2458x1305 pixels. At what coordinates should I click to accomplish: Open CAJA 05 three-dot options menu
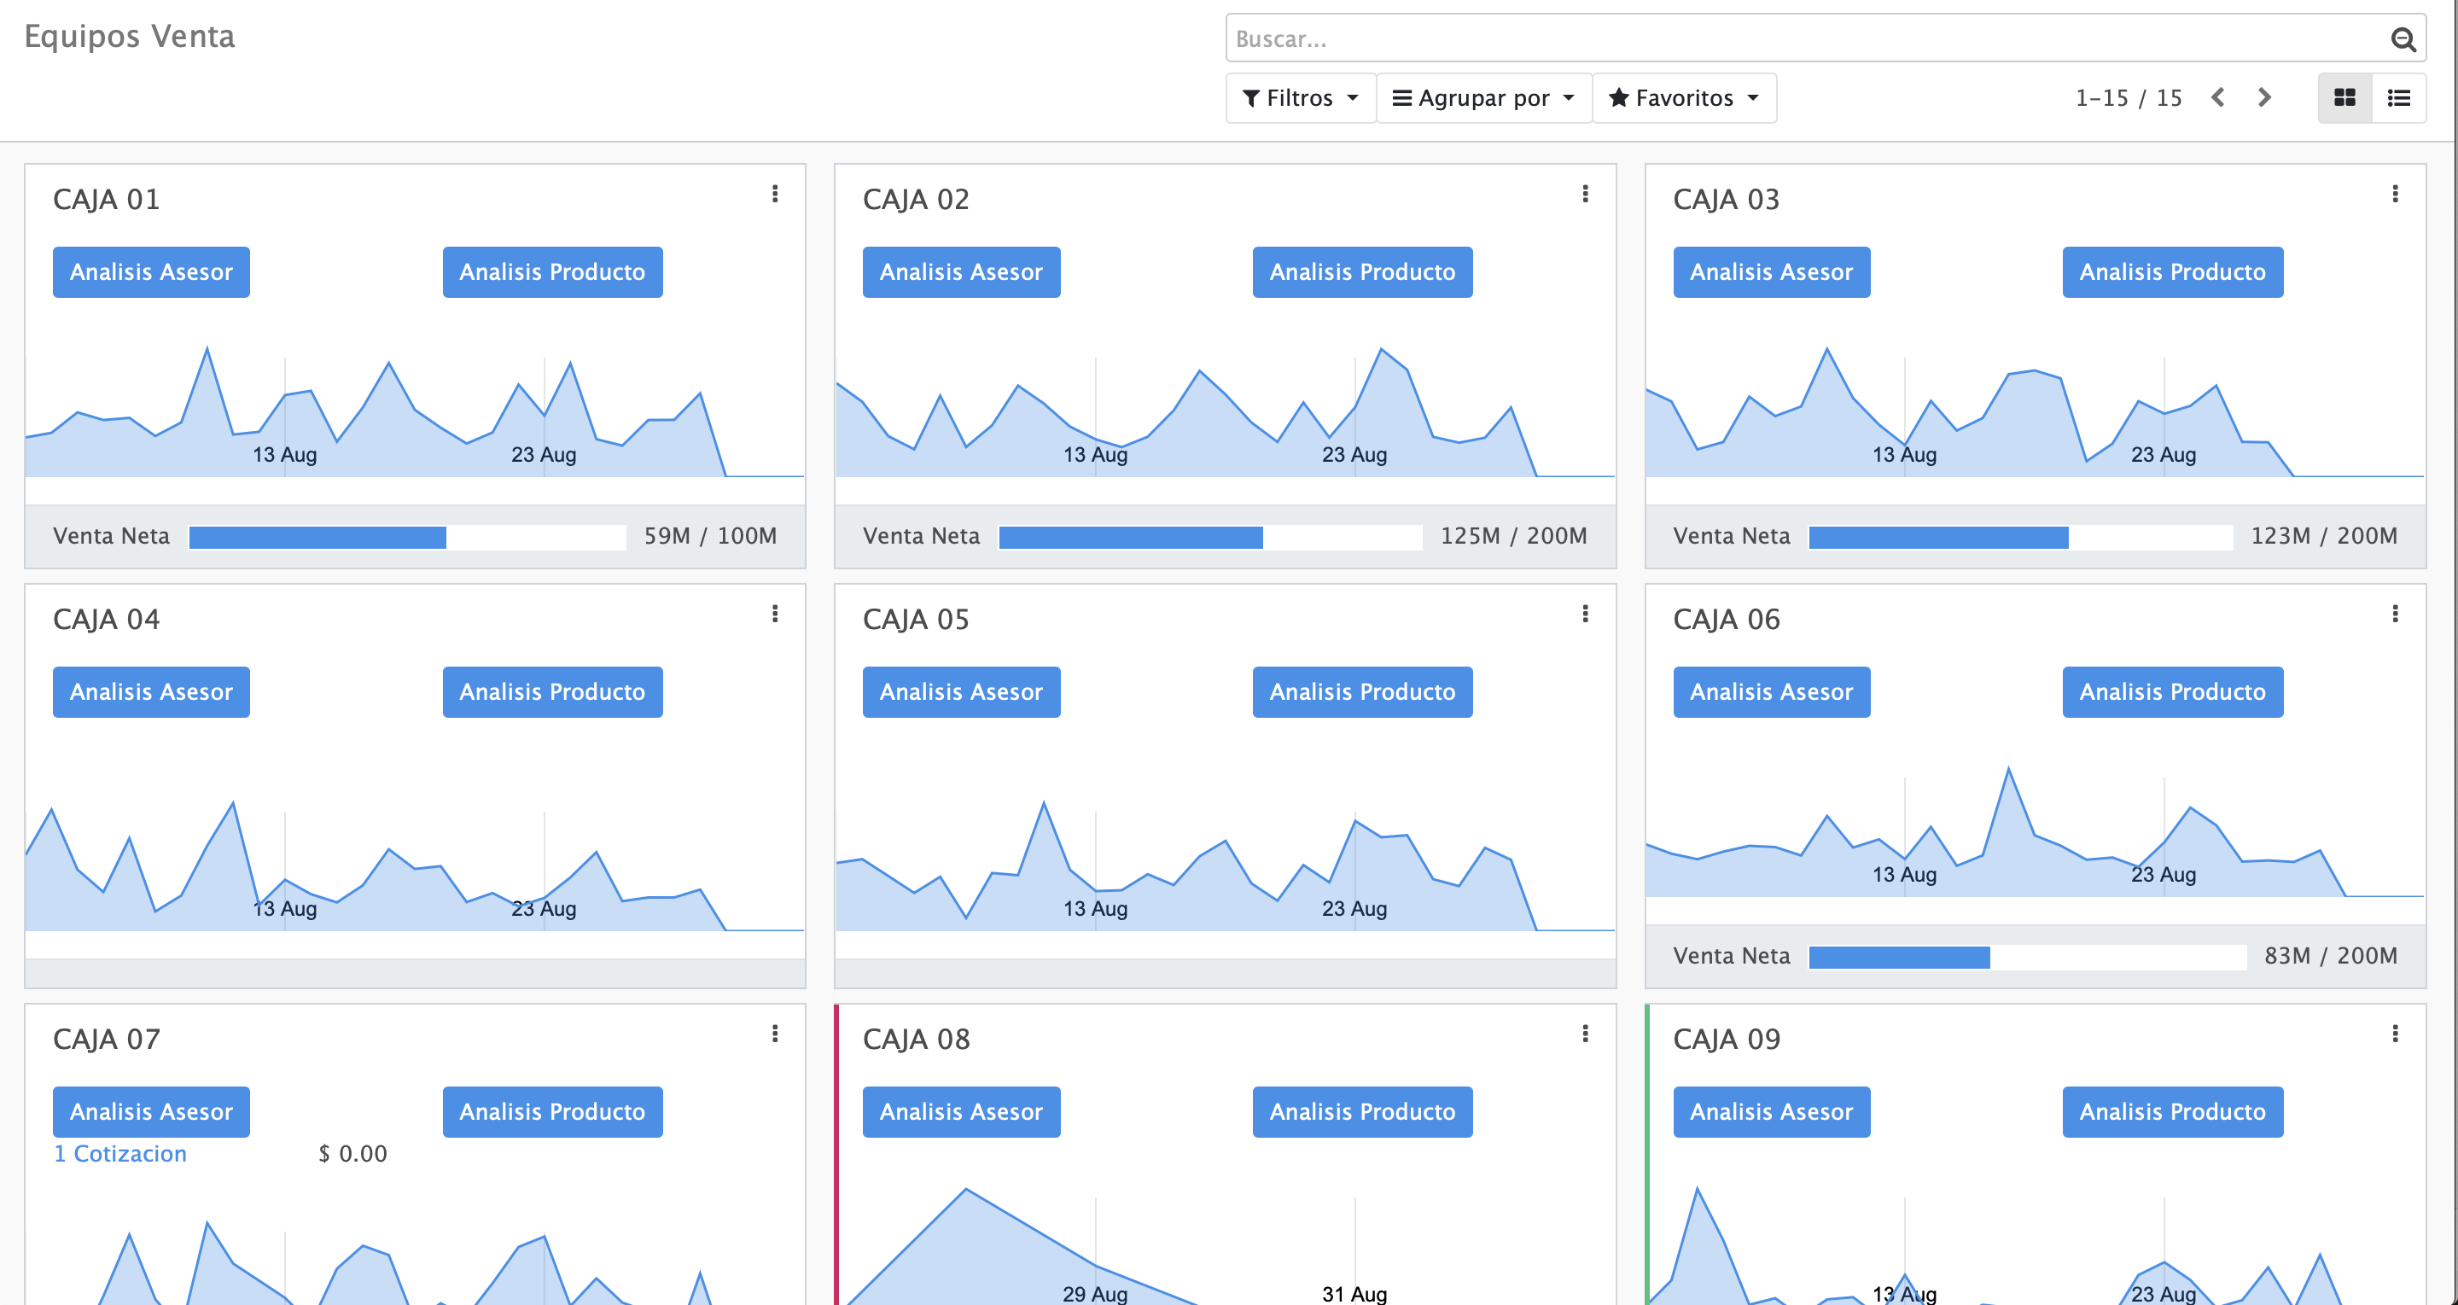pyautogui.click(x=1585, y=615)
